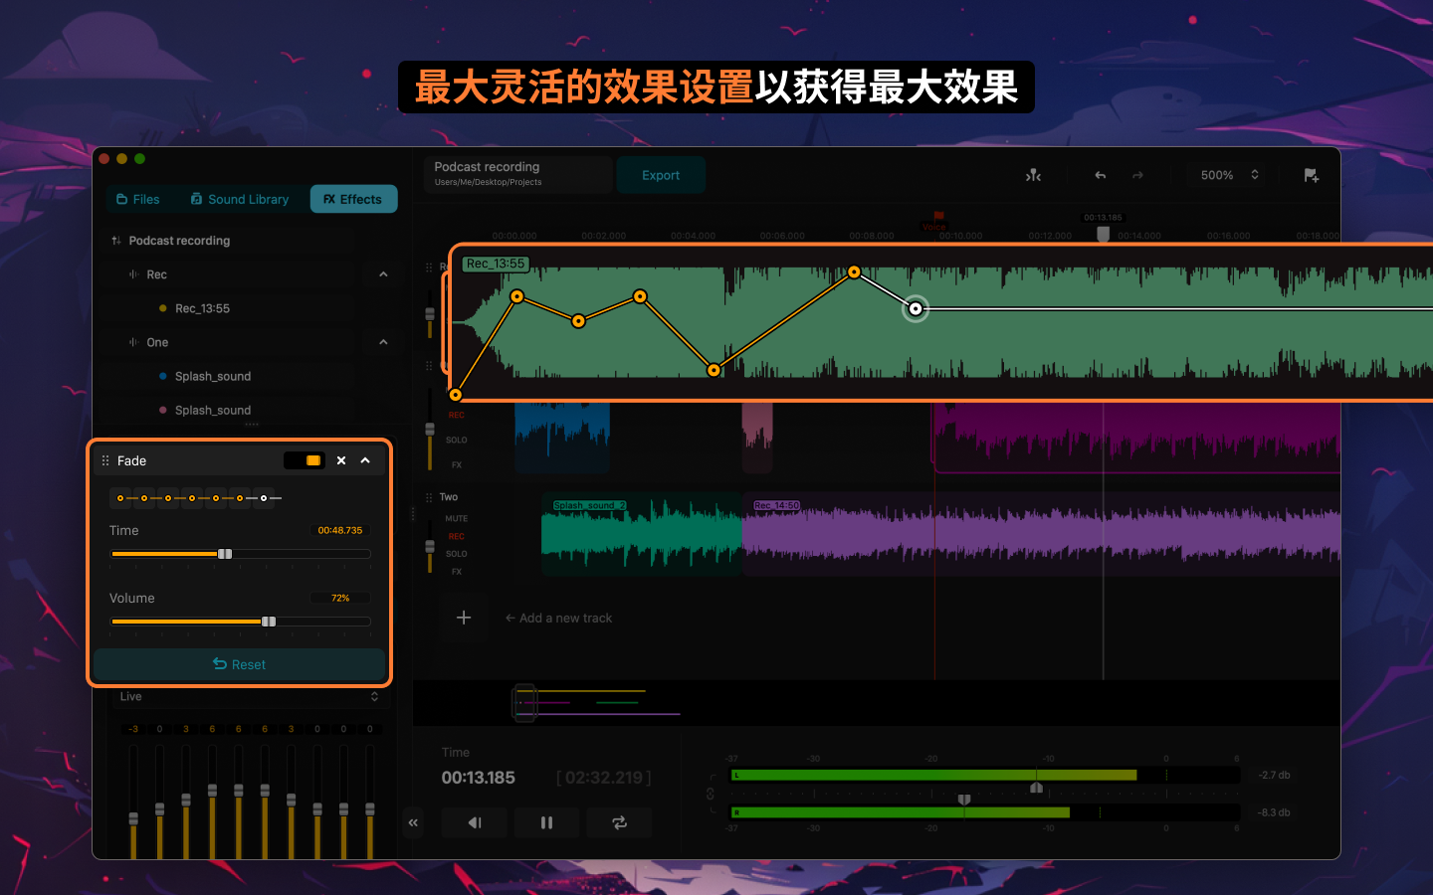Click the plus icon to add a track
1433x895 pixels.
tap(464, 618)
